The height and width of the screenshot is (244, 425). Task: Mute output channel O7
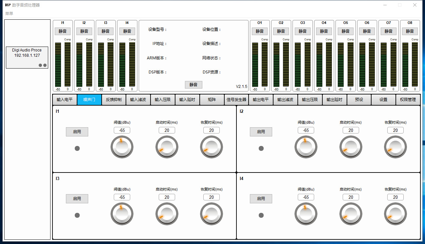(389, 31)
